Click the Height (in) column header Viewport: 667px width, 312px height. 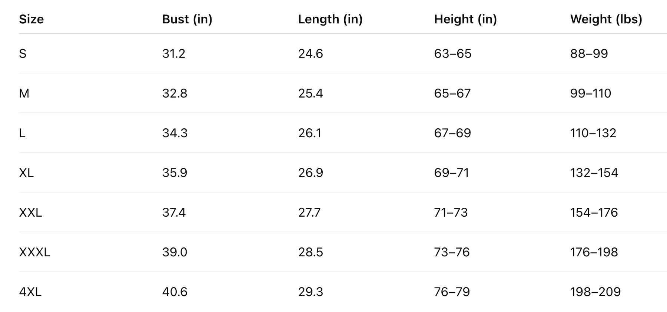click(465, 19)
